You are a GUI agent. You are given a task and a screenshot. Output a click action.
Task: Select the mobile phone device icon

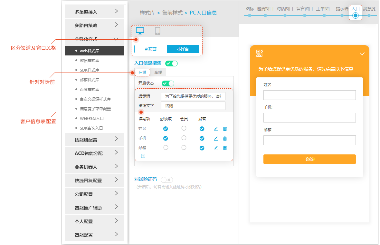[x=157, y=31]
